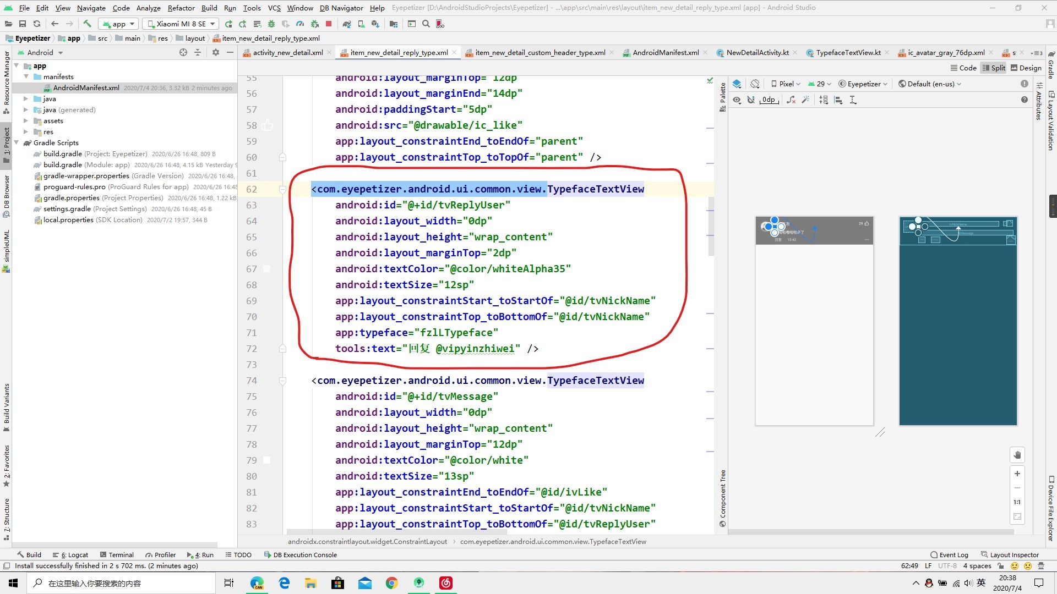Open the API 29 version dropdown
Viewport: 1057px width, 594px height.
(819, 84)
